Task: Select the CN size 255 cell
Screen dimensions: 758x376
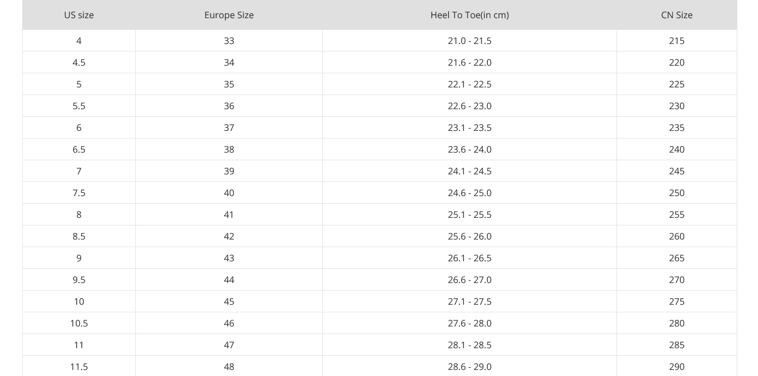Action: point(677,214)
